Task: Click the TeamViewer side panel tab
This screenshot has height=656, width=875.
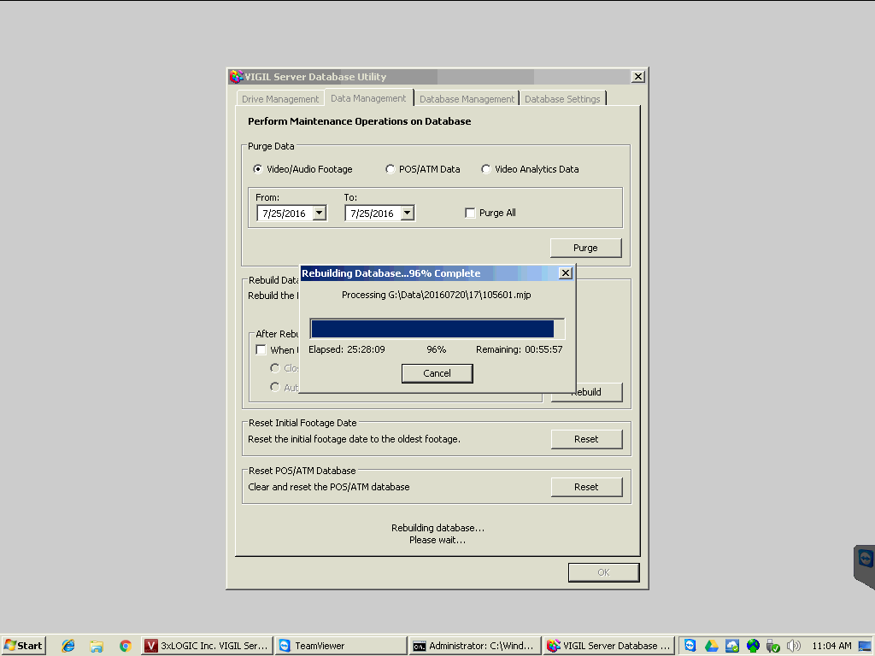Action: (x=865, y=565)
